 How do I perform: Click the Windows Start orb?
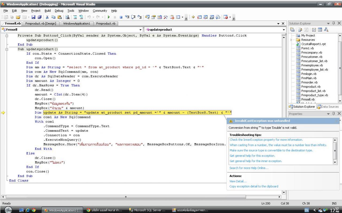click(8, 210)
